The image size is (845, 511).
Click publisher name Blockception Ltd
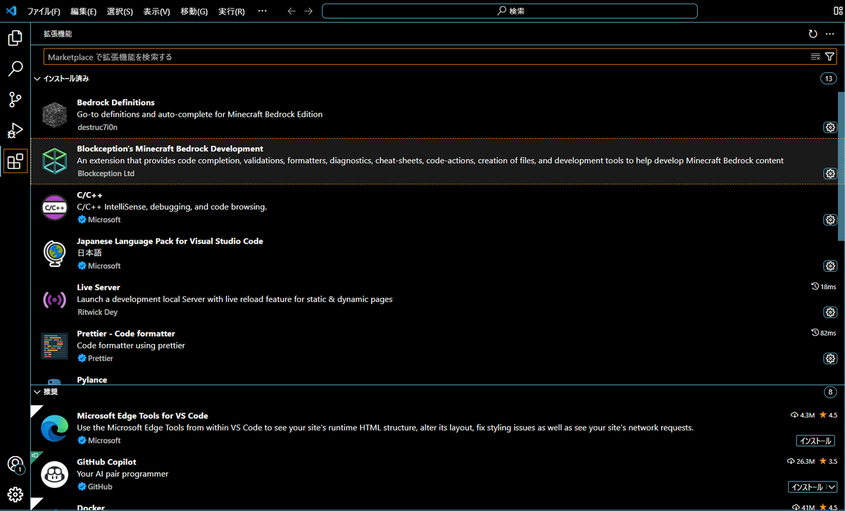[106, 174]
